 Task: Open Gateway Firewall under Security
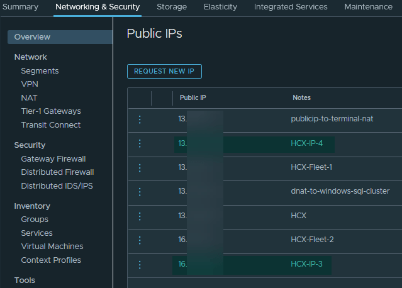[53, 159]
